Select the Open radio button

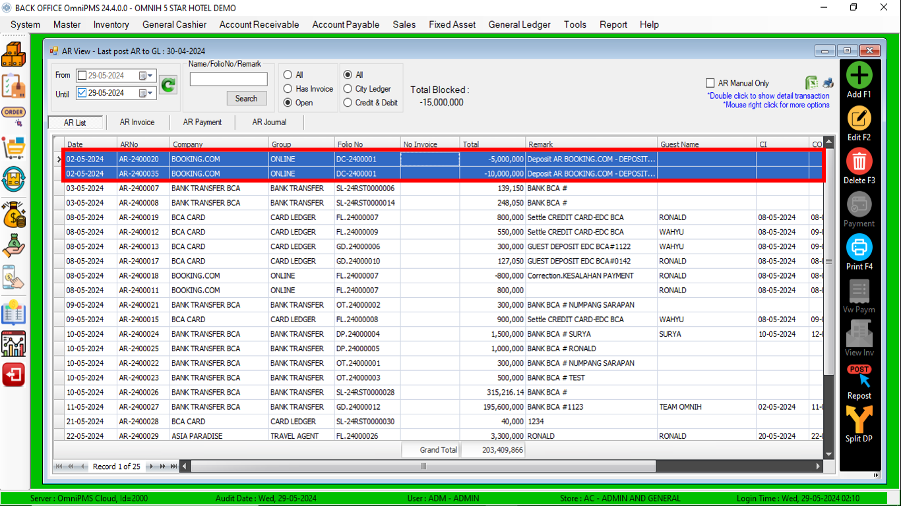288,103
